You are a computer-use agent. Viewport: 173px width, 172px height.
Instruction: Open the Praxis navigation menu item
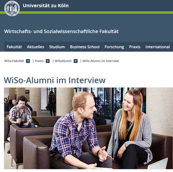tap(135, 47)
